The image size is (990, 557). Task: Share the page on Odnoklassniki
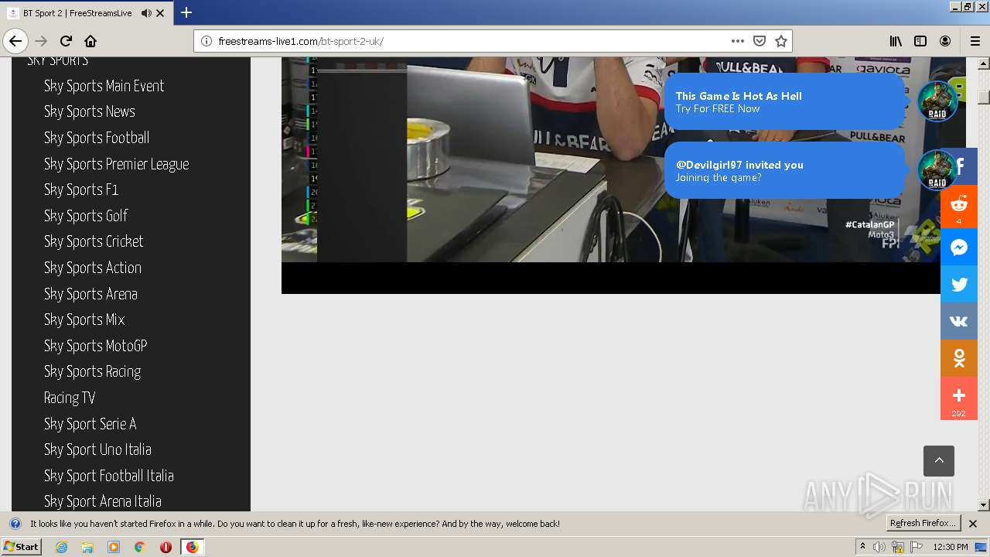(x=959, y=358)
